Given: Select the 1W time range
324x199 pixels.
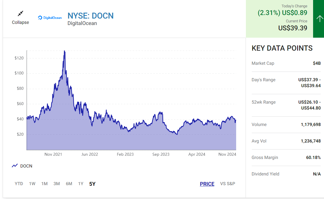Looking at the screenshot, I should pyautogui.click(x=32, y=184).
